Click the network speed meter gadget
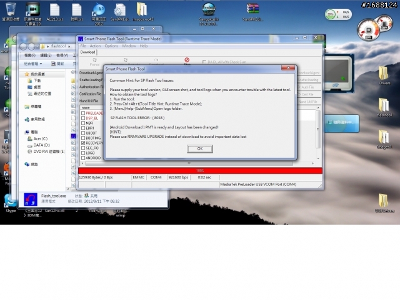Screen dimensions: 400x300 pyautogui.click(x=338, y=14)
